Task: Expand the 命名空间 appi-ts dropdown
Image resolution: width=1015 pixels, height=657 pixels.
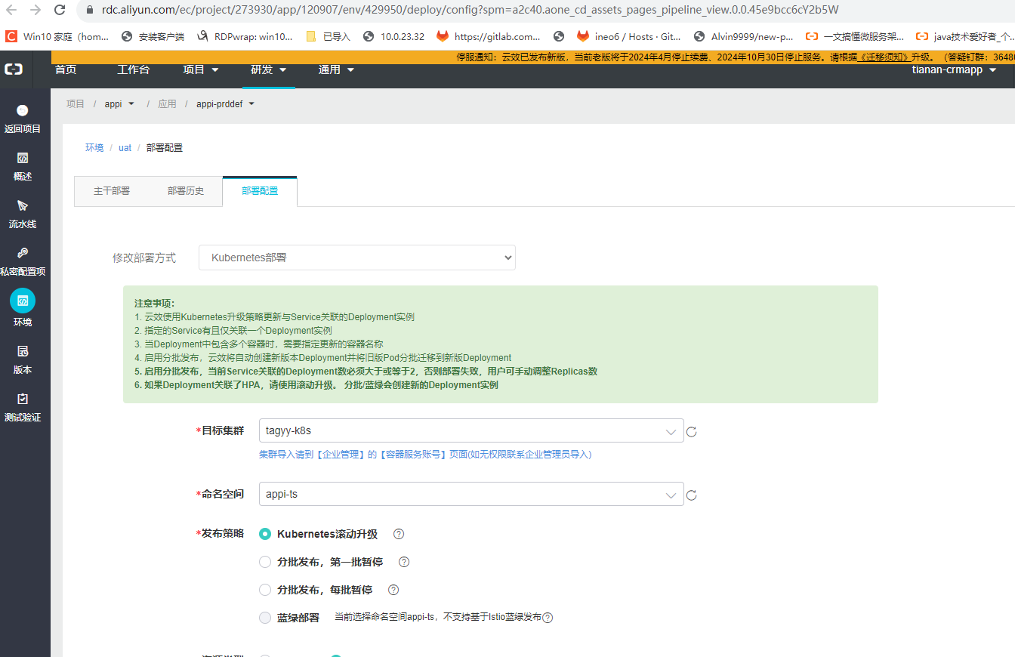Action: [x=471, y=495]
